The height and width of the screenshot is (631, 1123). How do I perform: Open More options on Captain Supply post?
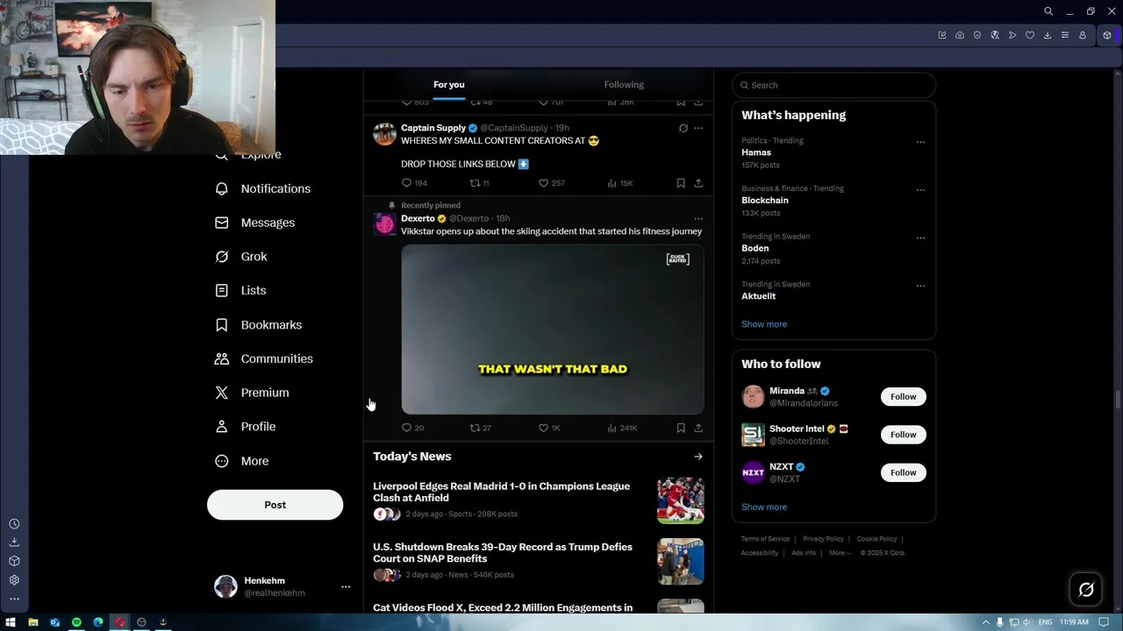tap(698, 128)
